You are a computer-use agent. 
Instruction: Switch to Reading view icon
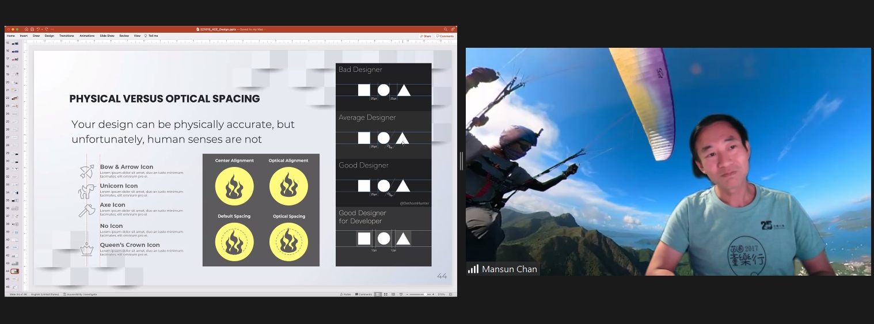point(393,294)
